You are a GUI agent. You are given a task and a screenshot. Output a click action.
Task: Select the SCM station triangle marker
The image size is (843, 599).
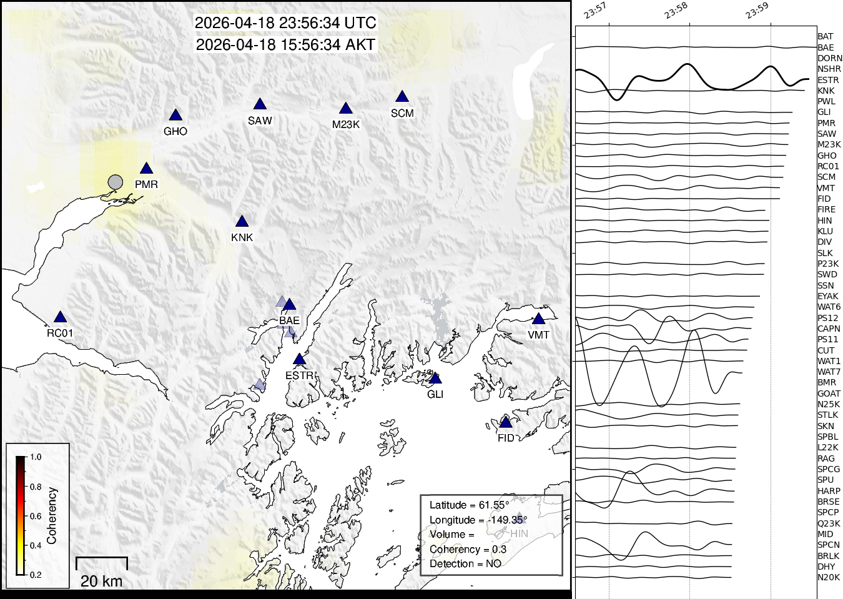point(402,97)
